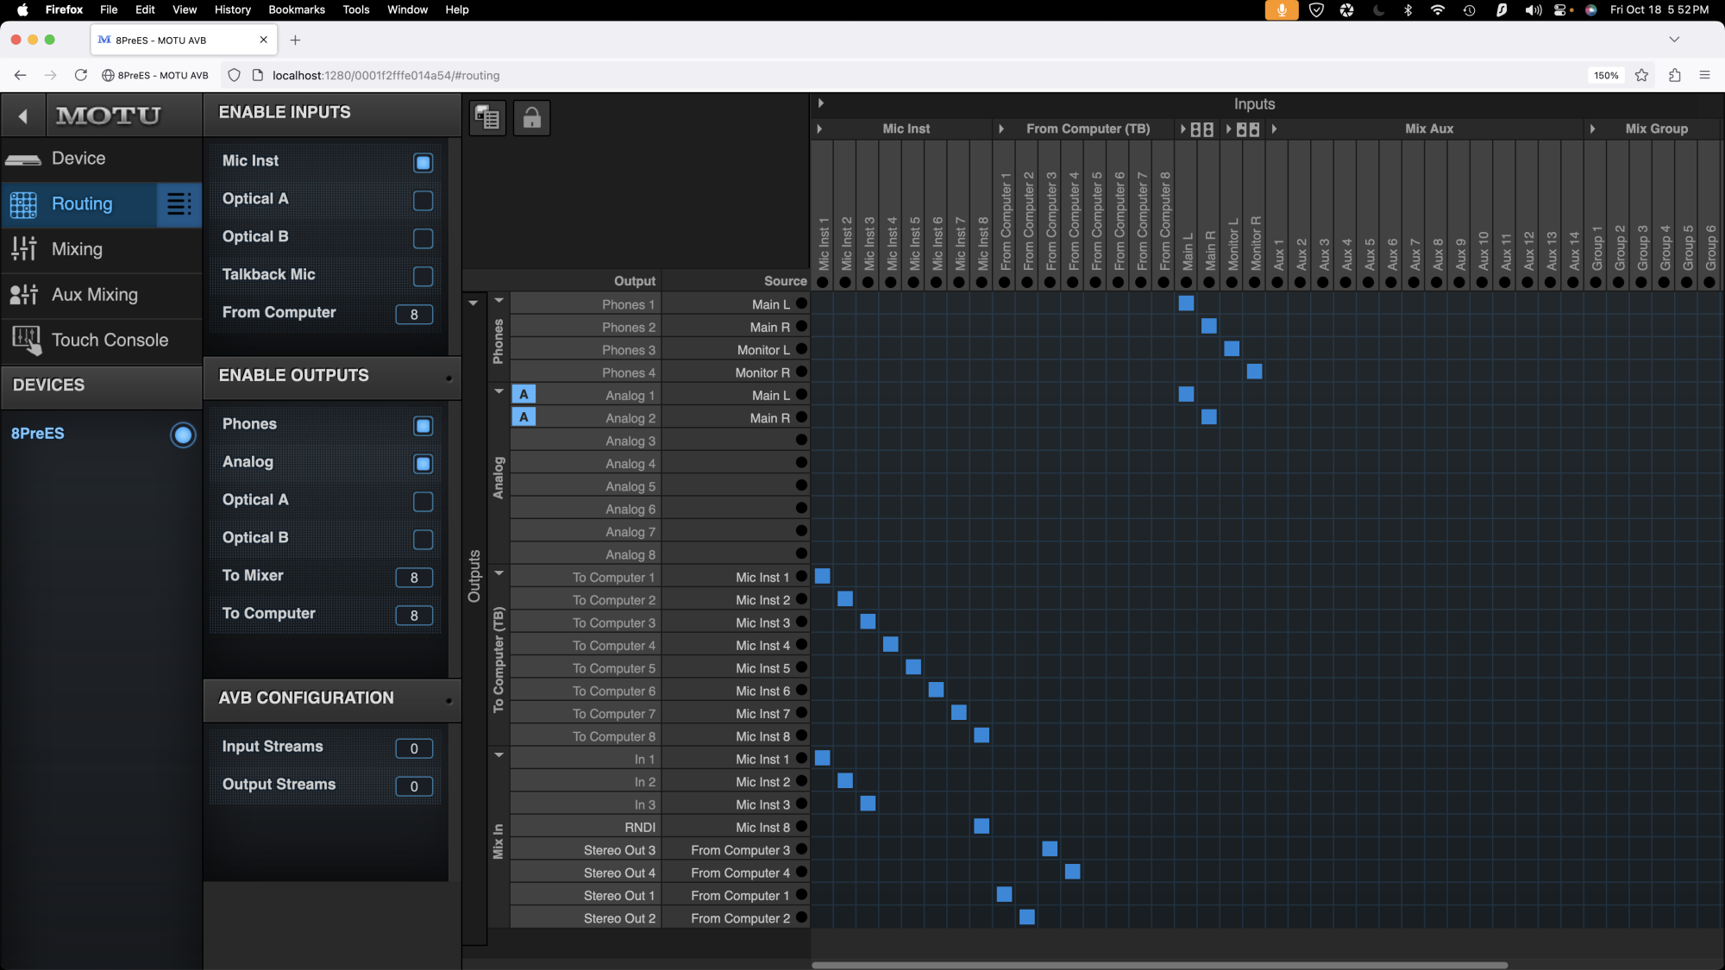
Task: Enable the Optical A output checkbox
Action: (x=423, y=501)
